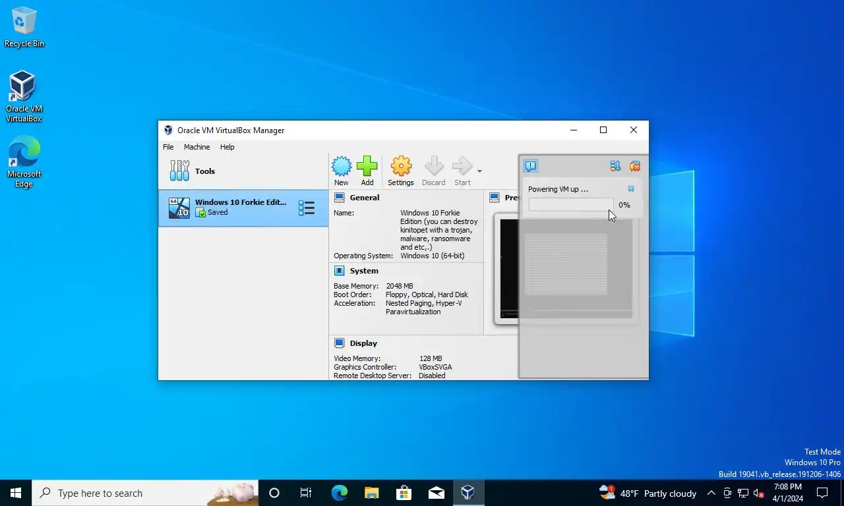Click 'Disabled' Remote Desktop Server value
Viewport: 844px width, 506px height.
[x=432, y=376]
